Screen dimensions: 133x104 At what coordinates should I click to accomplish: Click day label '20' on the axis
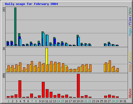82,101
